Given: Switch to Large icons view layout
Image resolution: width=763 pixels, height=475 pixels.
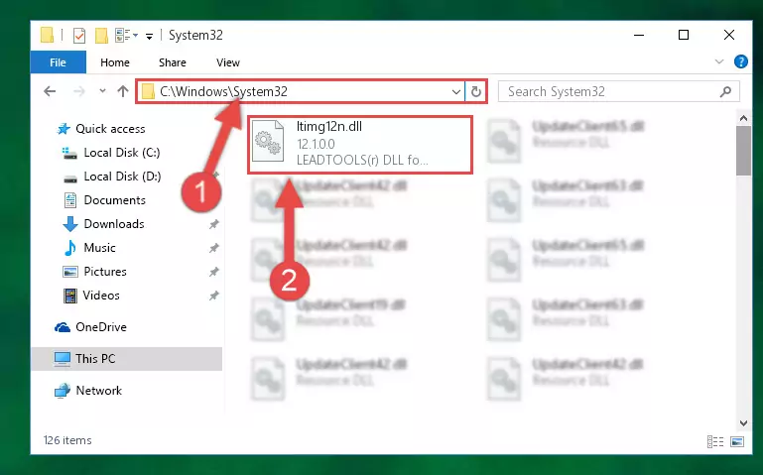Looking at the screenshot, I should pos(737,441).
